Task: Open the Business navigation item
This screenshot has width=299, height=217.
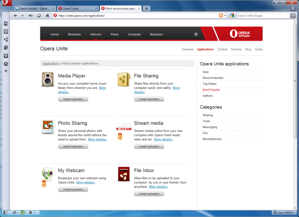Action: click(x=157, y=34)
